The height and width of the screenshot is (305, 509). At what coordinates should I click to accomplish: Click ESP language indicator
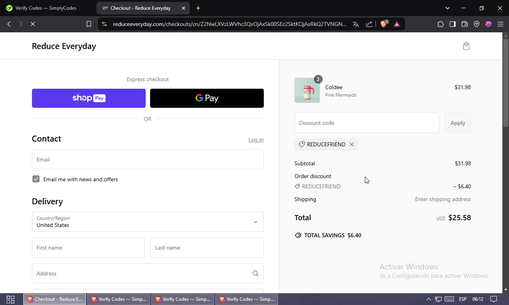point(463,299)
